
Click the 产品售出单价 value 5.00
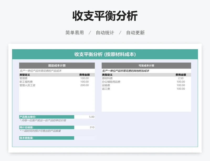pyautogui.click(x=92, y=117)
